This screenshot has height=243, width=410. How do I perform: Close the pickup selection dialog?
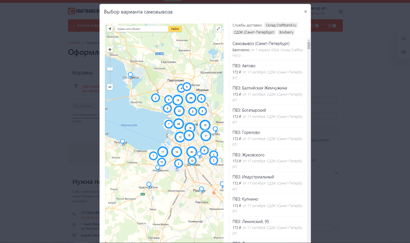(305, 12)
